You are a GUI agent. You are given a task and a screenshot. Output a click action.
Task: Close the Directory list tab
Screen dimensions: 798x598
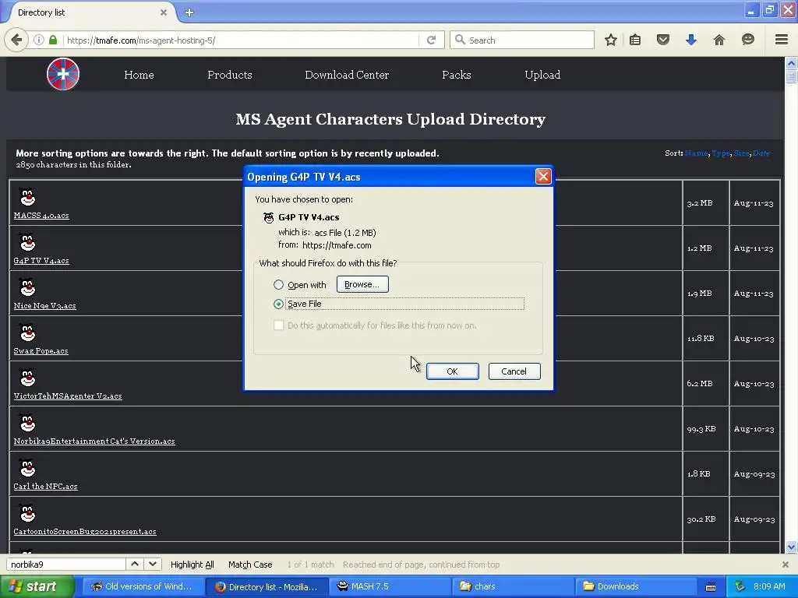(x=164, y=12)
